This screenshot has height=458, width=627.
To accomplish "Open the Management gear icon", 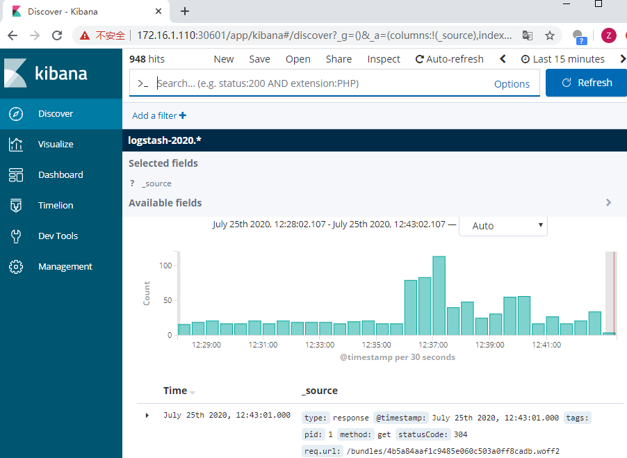I will point(16,267).
